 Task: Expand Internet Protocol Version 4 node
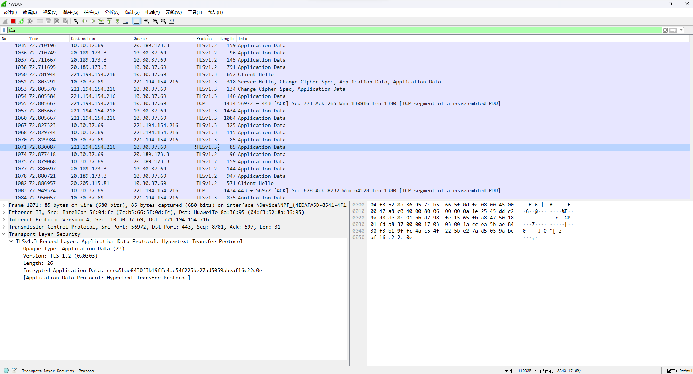pyautogui.click(x=4, y=219)
